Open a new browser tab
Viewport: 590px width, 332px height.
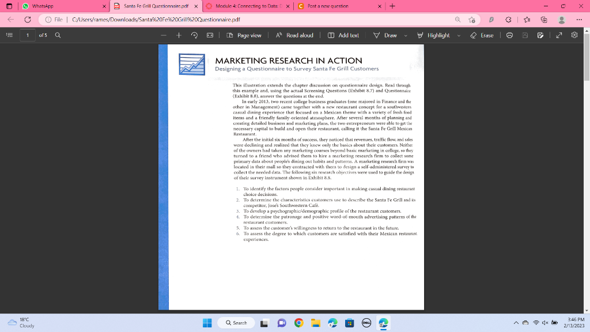coord(392,6)
